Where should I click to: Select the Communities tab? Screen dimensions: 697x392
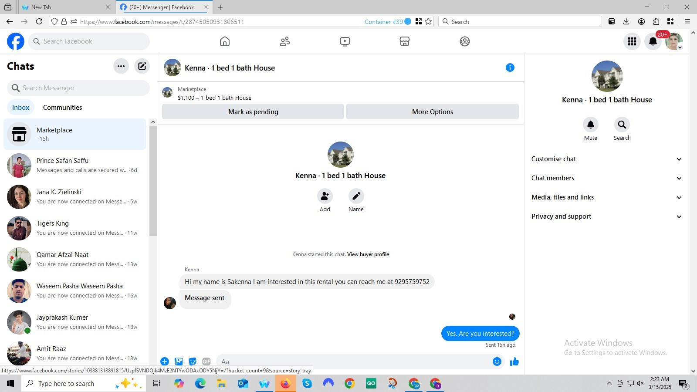[x=63, y=108]
